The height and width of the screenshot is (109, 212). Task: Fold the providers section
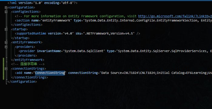tap(6, 47)
